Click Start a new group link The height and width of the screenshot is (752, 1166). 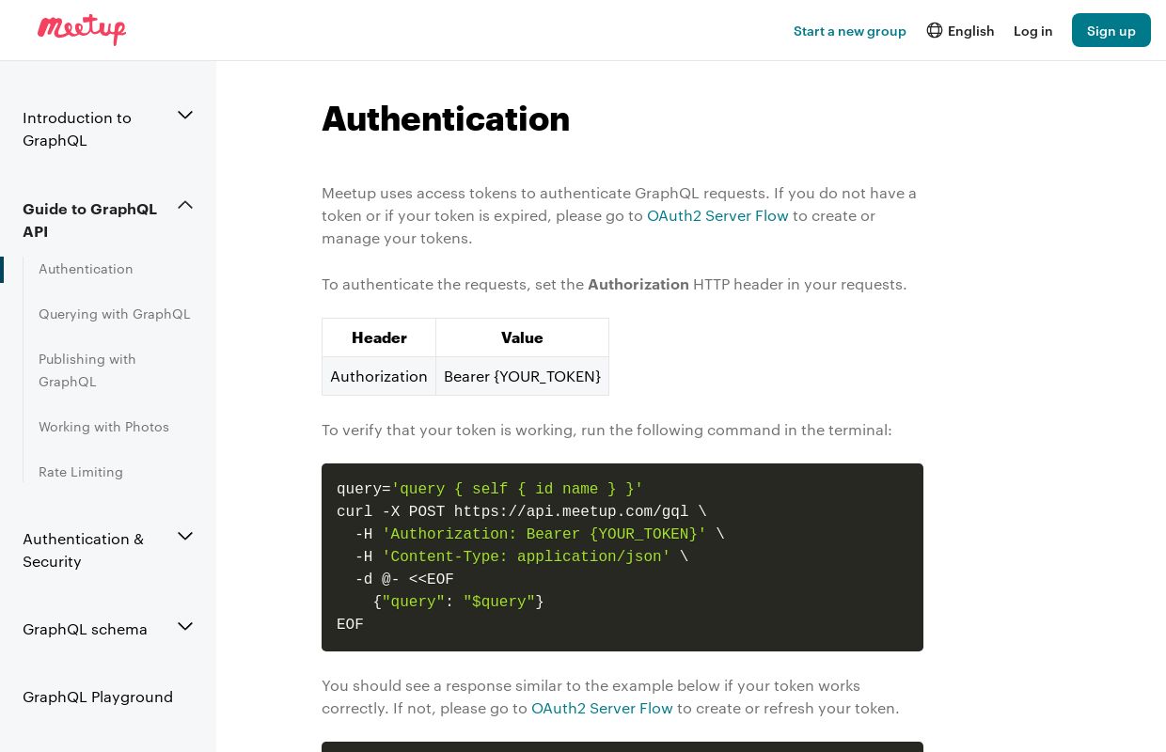click(850, 31)
